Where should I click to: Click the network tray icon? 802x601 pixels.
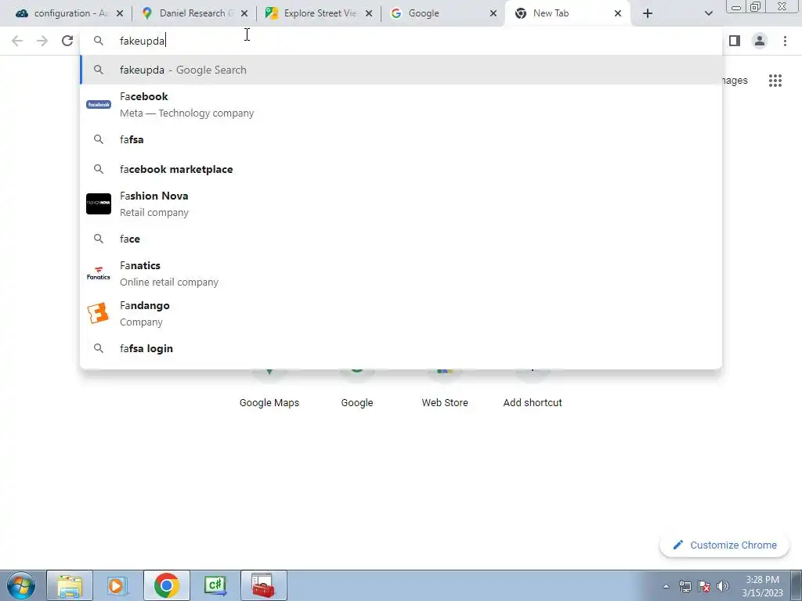click(685, 586)
